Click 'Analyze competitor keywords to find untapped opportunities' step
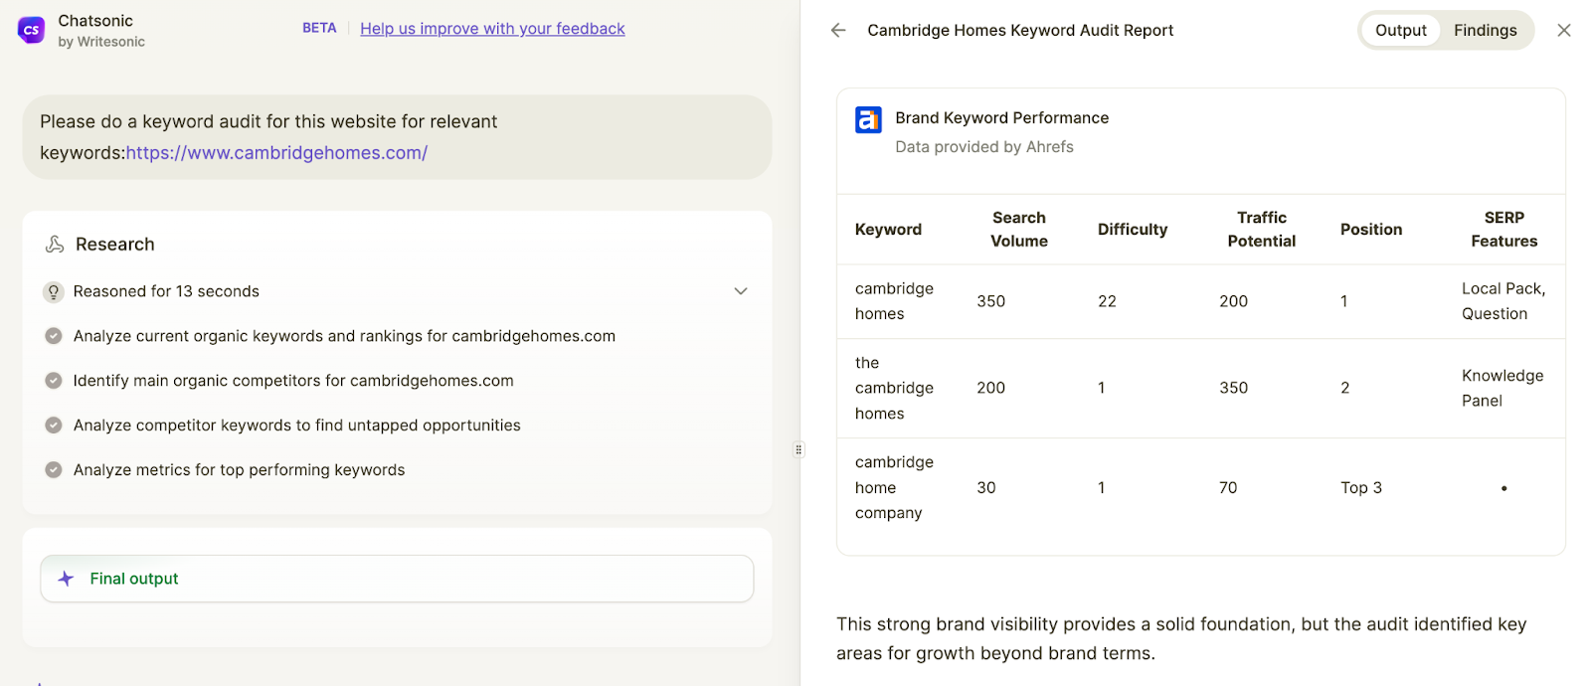 pos(296,426)
